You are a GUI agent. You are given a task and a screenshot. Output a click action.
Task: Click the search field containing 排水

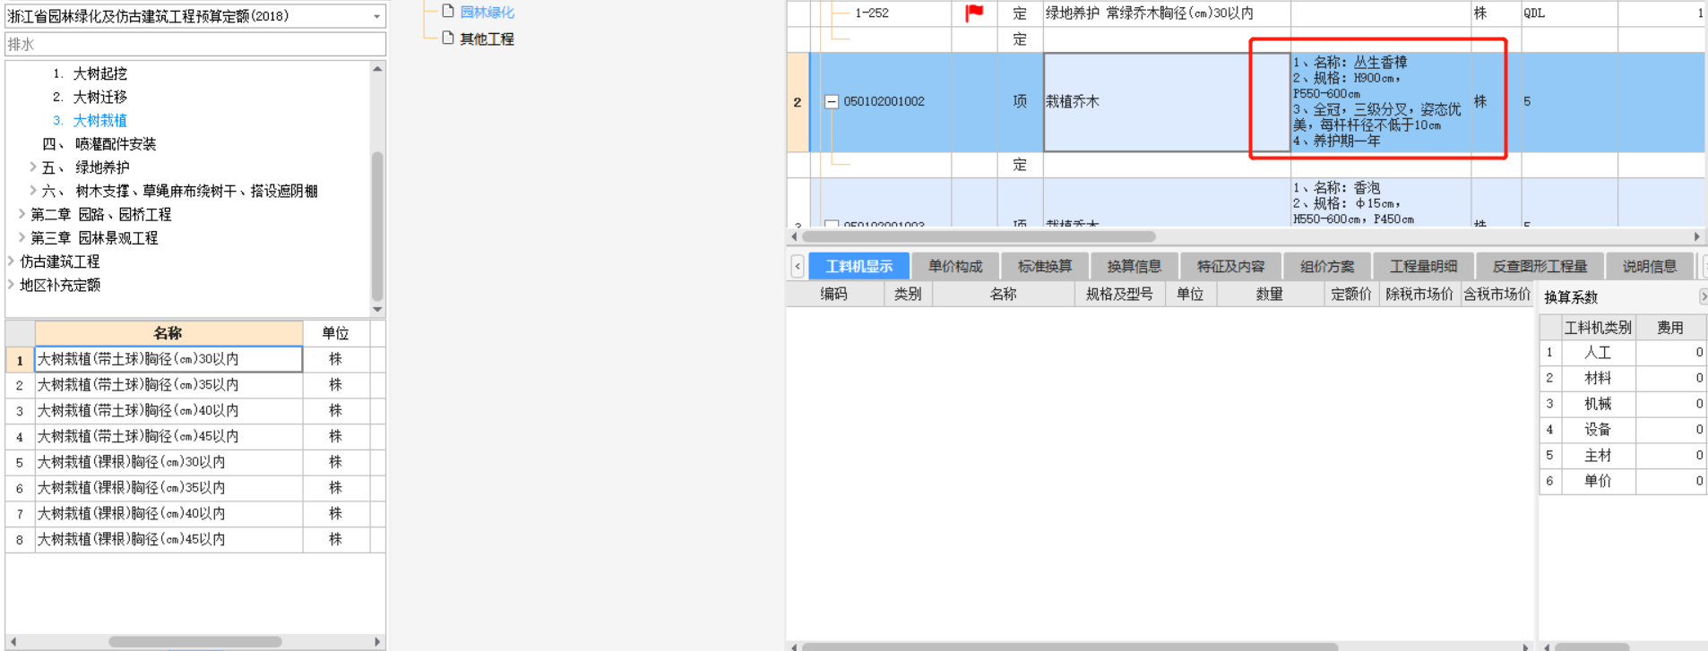pos(195,44)
